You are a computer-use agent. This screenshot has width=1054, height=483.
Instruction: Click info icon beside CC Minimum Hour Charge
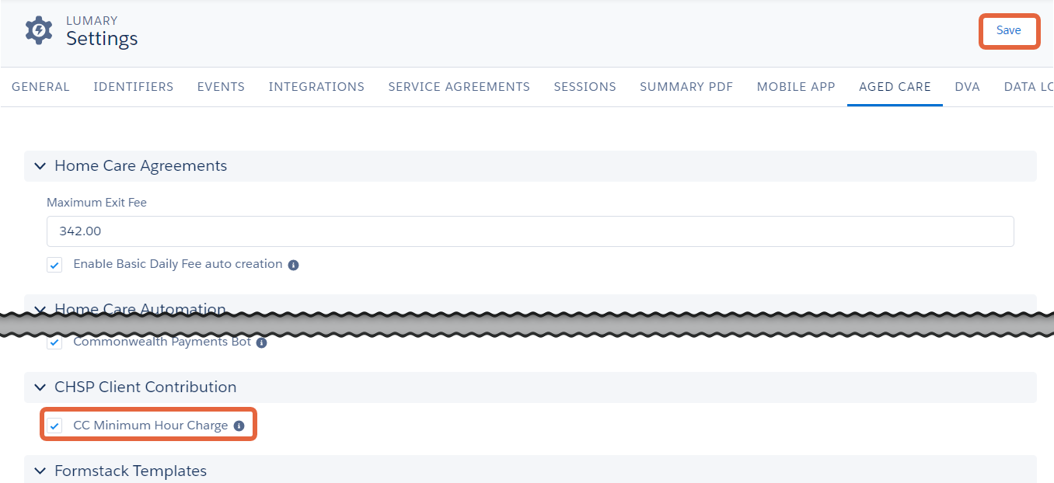pos(239,426)
